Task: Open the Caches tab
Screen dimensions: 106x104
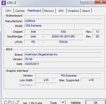Action: click(20, 11)
